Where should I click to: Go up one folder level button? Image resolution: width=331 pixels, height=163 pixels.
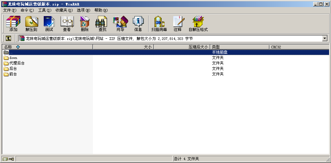coord(8,38)
